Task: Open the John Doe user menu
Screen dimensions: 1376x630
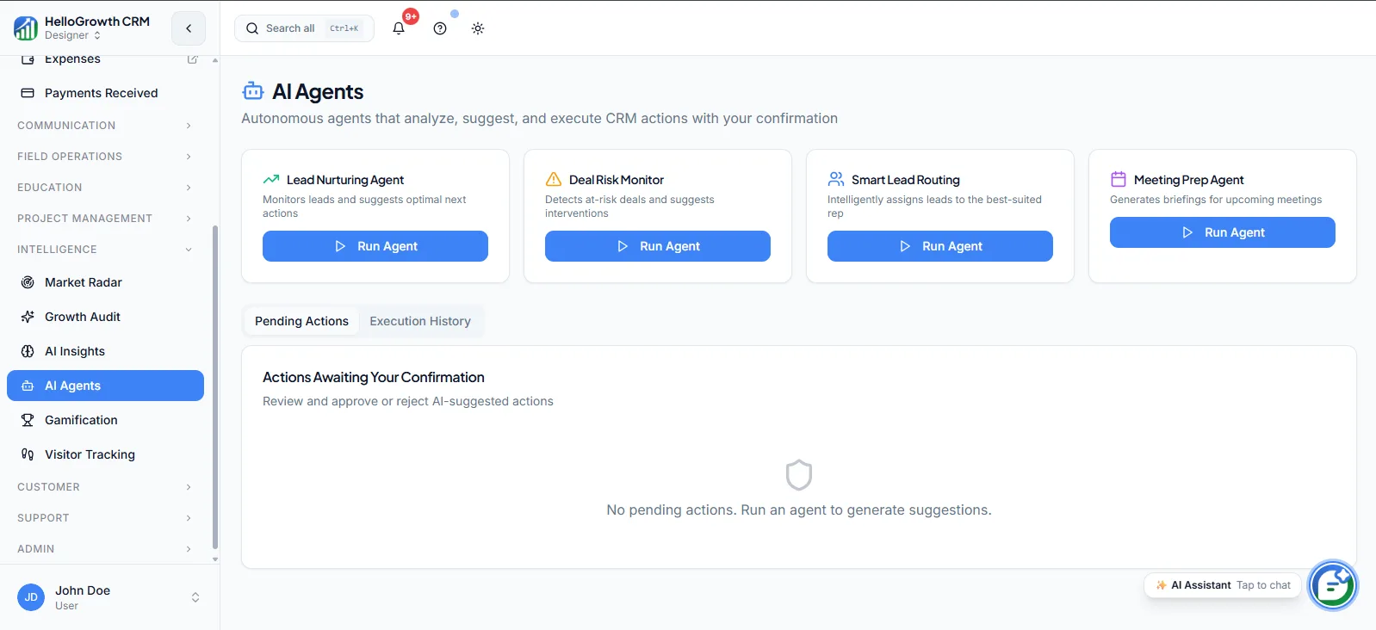Action: 109,597
